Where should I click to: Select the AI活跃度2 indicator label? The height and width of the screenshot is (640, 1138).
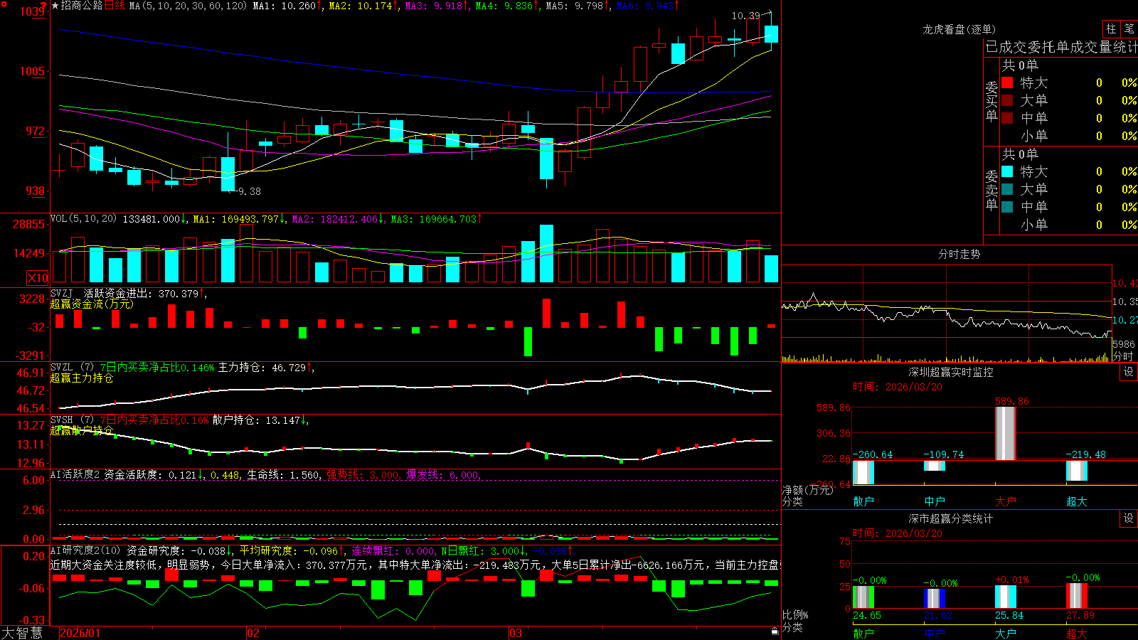tap(75, 474)
